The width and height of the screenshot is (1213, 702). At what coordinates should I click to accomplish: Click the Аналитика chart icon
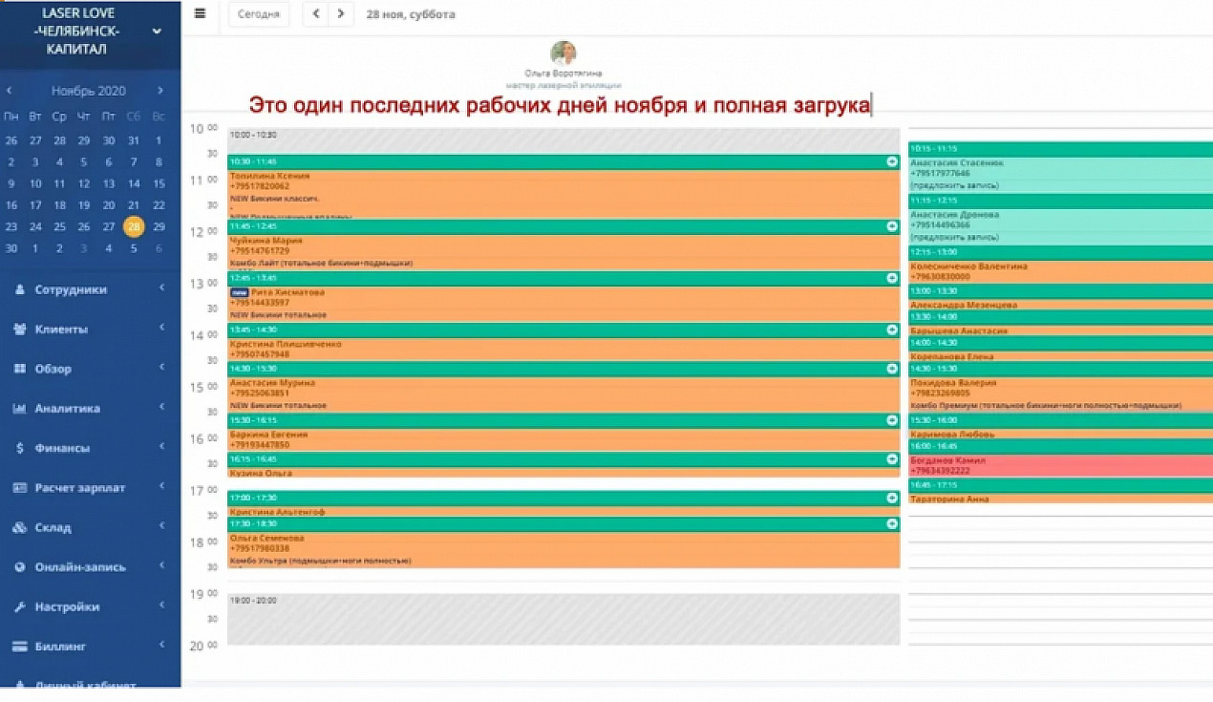click(20, 409)
